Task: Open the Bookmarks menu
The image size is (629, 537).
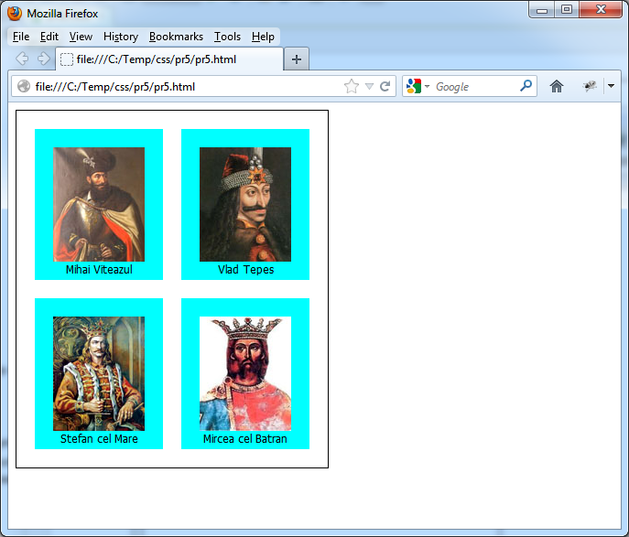Action: pyautogui.click(x=176, y=37)
